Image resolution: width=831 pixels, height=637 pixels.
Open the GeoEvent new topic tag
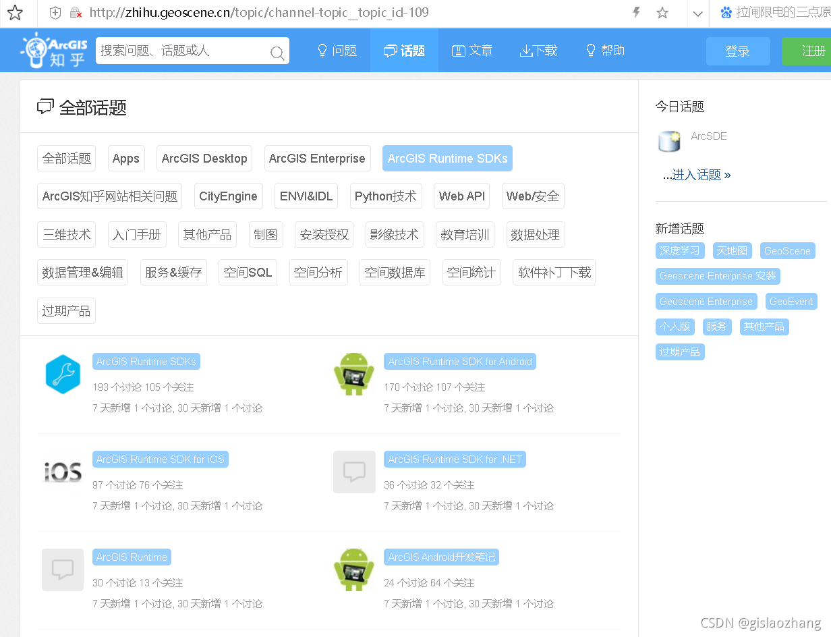(x=791, y=302)
